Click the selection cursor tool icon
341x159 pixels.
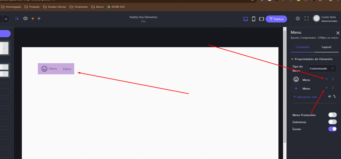[x=17, y=18]
